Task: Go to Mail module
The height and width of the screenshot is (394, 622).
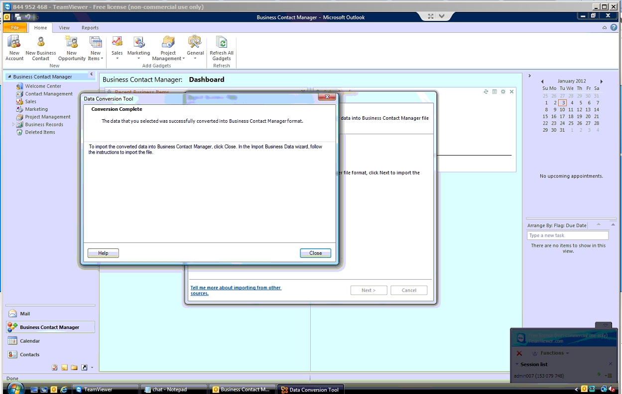Action: (50, 314)
